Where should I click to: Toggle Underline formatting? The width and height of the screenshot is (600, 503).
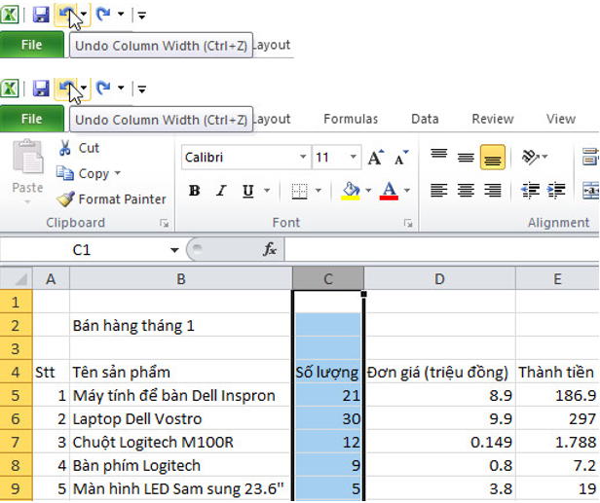248,191
